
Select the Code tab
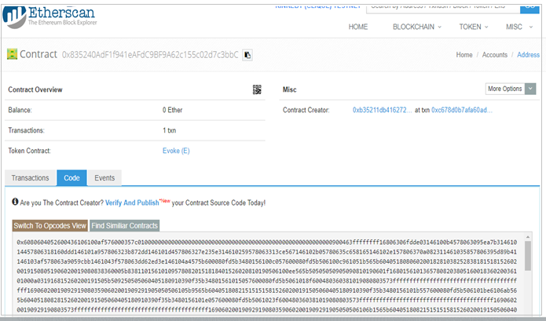click(71, 177)
